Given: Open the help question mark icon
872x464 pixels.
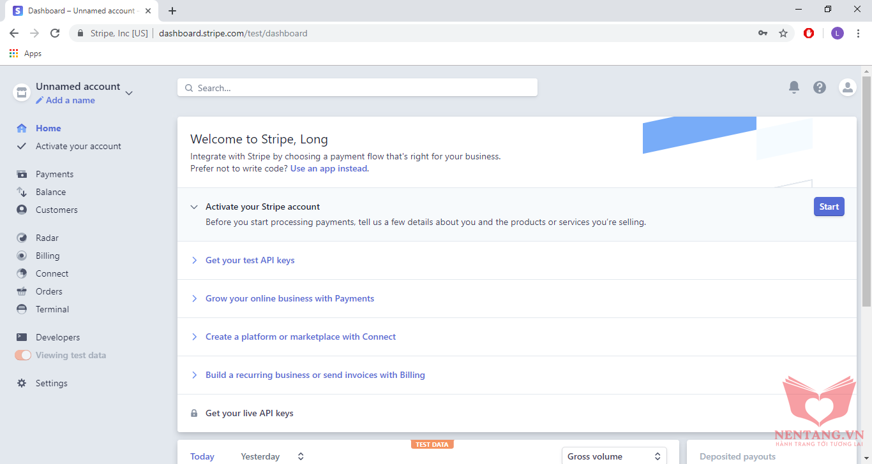Looking at the screenshot, I should tap(820, 87).
